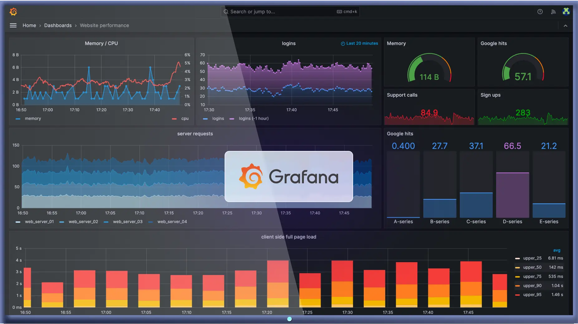578x324 pixels.
Task: Sort legend by the avg column header
Action: click(556, 250)
